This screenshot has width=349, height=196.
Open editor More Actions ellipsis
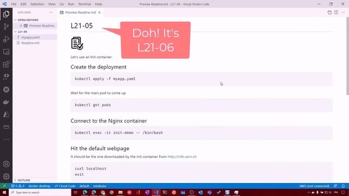(343, 13)
